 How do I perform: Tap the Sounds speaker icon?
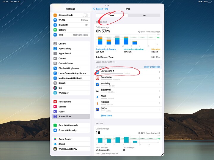pos(55,107)
